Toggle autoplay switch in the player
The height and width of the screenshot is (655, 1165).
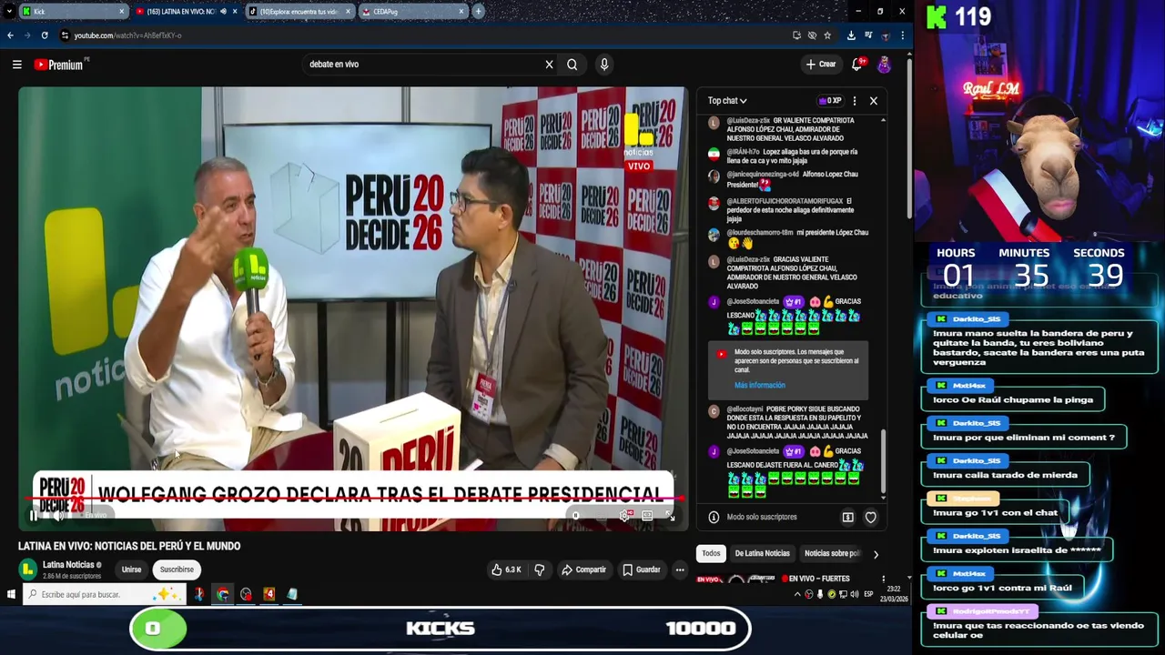click(577, 516)
